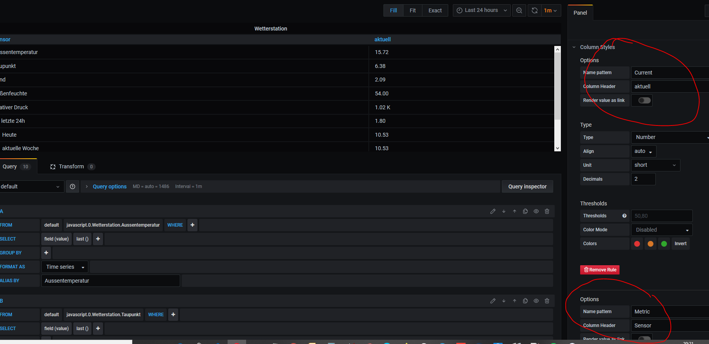Click the Decimals input field
This screenshot has width=709, height=344.
tap(643, 179)
